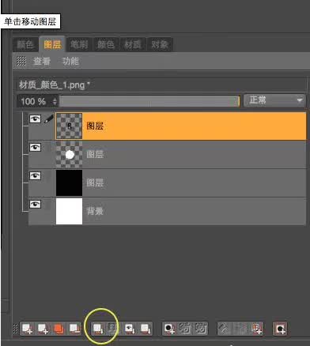Click the pencil icon on the selected 图层 row
This screenshot has width=310, height=346.
(x=49, y=119)
